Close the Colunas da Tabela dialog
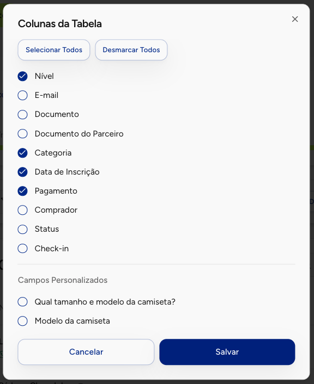The height and width of the screenshot is (384, 314). pos(295,19)
